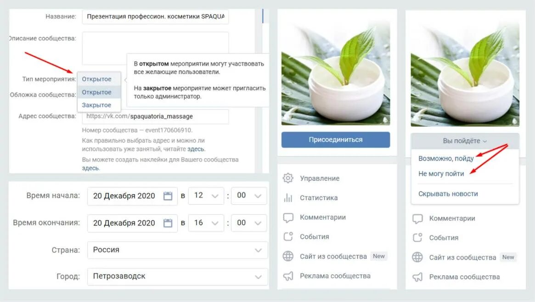Open calendar icon for Время окончания date

pos(168,223)
